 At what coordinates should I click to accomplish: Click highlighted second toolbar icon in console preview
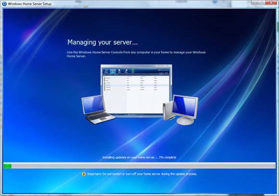pyautogui.click(x=113, y=71)
